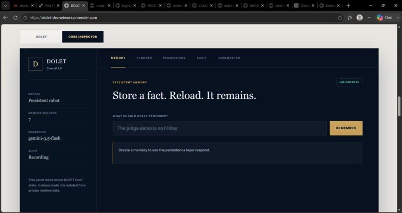Click the D logo box in sidebar
The image size is (402, 213).
point(35,64)
